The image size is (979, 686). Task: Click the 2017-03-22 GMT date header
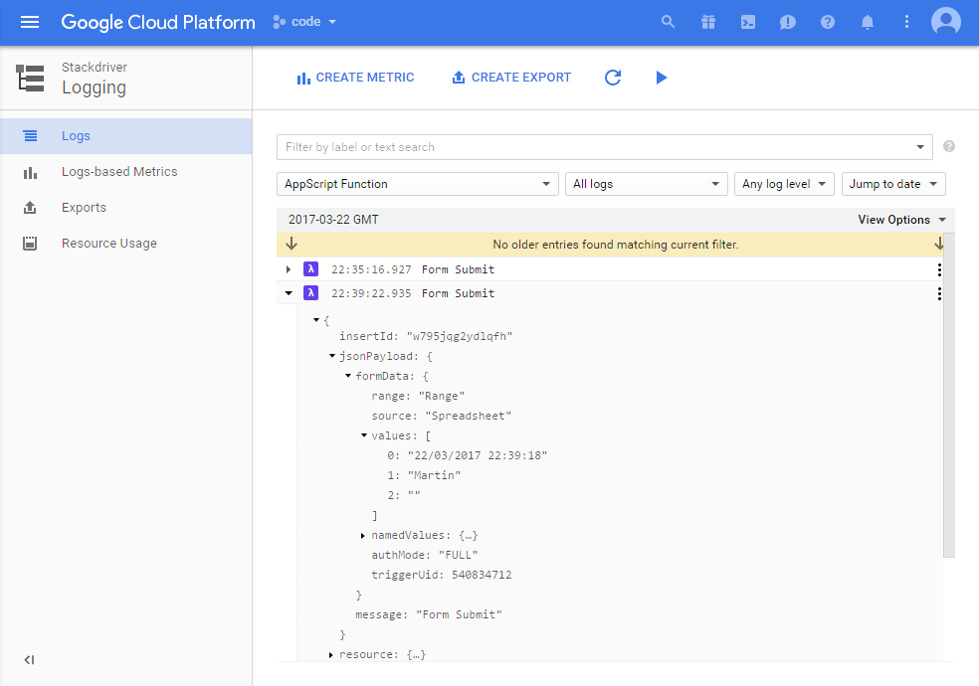(x=333, y=220)
